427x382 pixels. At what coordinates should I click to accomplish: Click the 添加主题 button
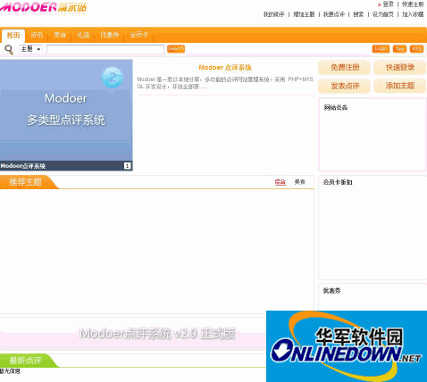[x=400, y=86]
